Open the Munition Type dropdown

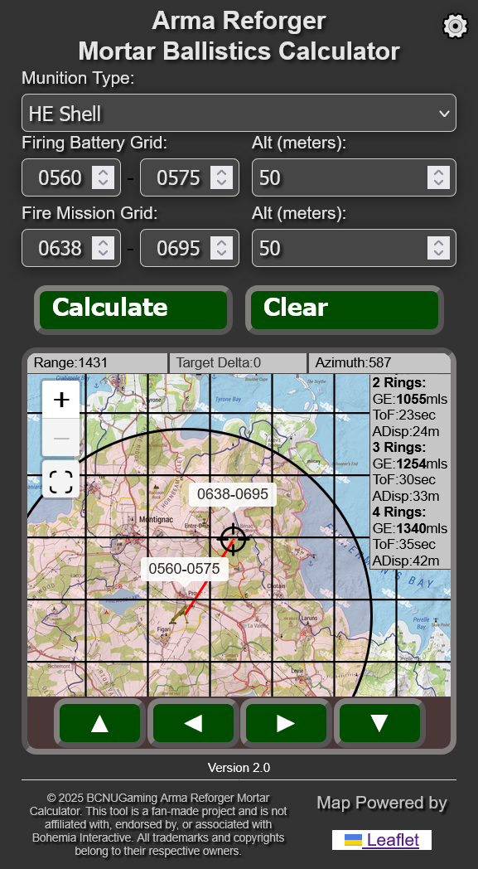pyautogui.click(x=239, y=113)
